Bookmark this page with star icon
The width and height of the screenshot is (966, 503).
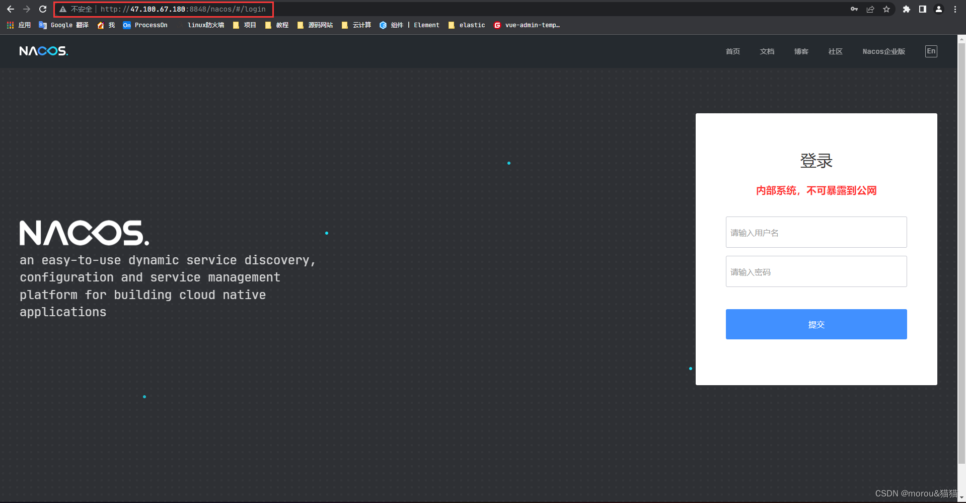(886, 9)
